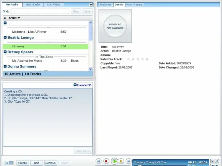
Task: Collapse the Donna Summers artist group
Action: [x=5, y=66]
